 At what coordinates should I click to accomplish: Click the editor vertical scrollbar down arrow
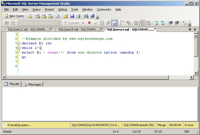click(196, 73)
